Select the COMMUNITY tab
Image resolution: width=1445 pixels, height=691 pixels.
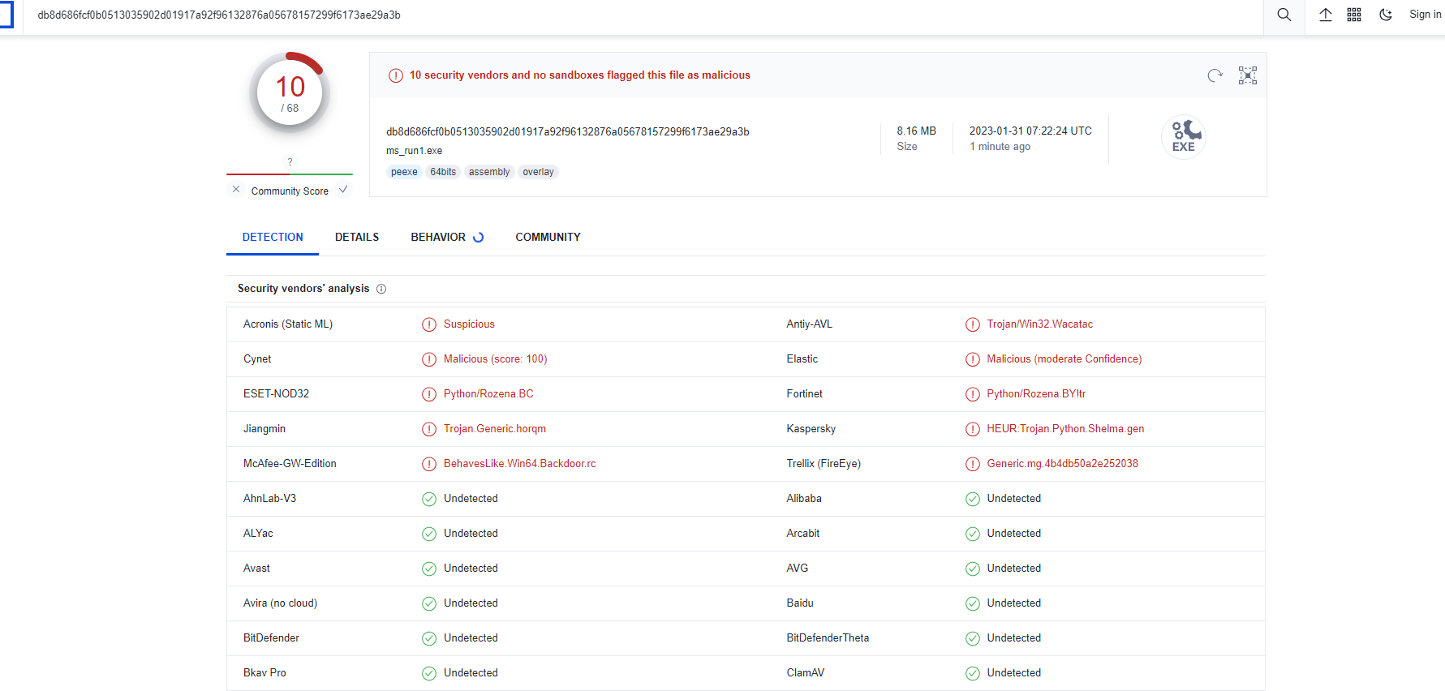(548, 237)
